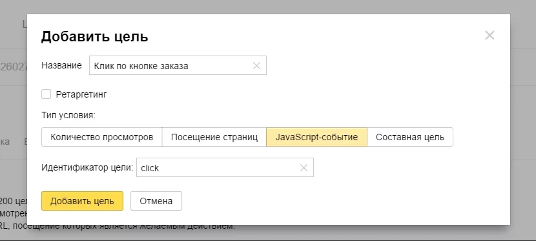The height and width of the screenshot is (241, 536).
Task: Click the 'Добавить цель' dialog heading
Action: click(x=95, y=37)
